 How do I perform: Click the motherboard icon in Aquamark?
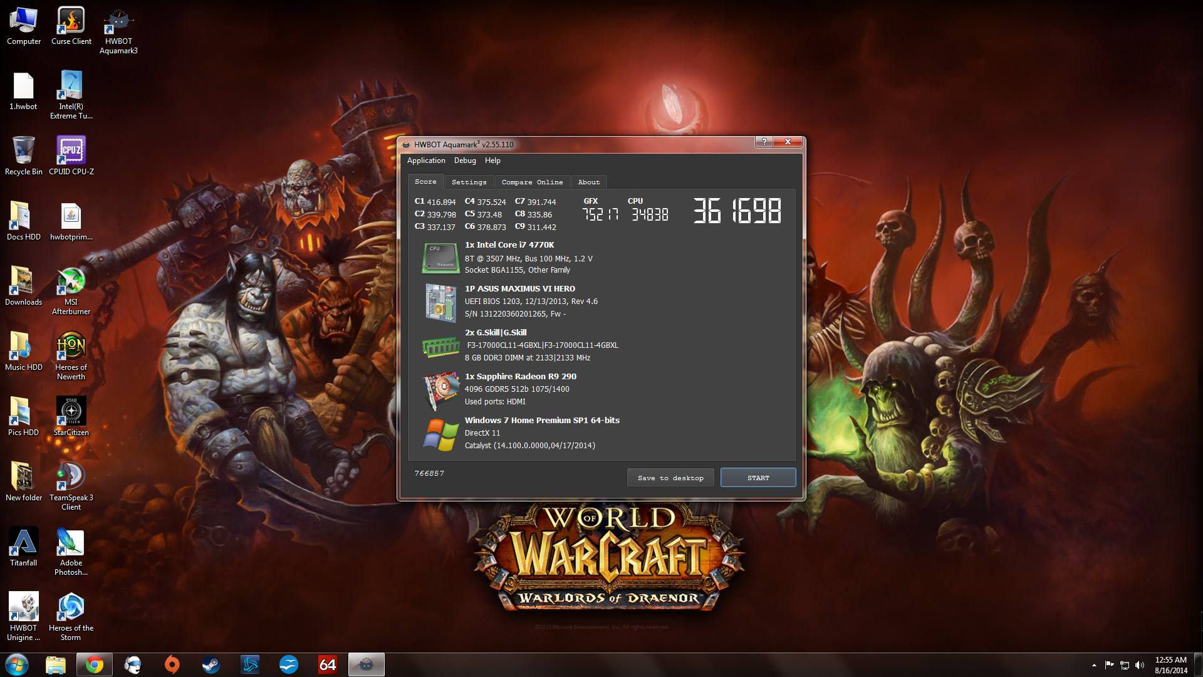pyautogui.click(x=440, y=303)
